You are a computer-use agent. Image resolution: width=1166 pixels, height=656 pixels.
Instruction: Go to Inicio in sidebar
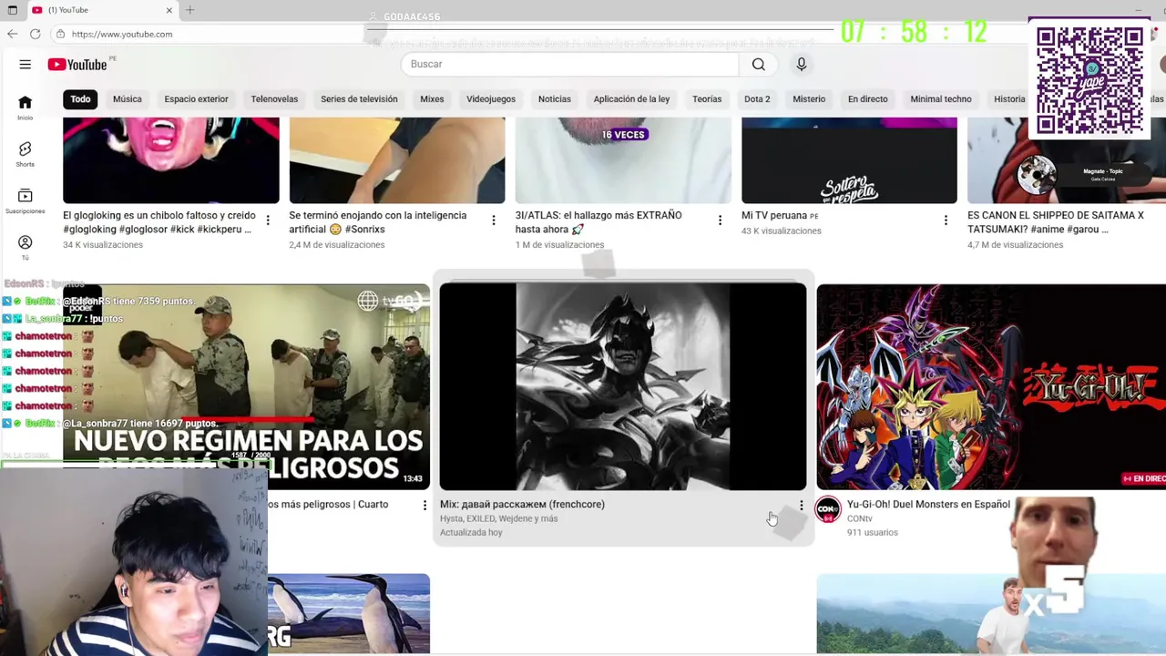pyautogui.click(x=26, y=108)
